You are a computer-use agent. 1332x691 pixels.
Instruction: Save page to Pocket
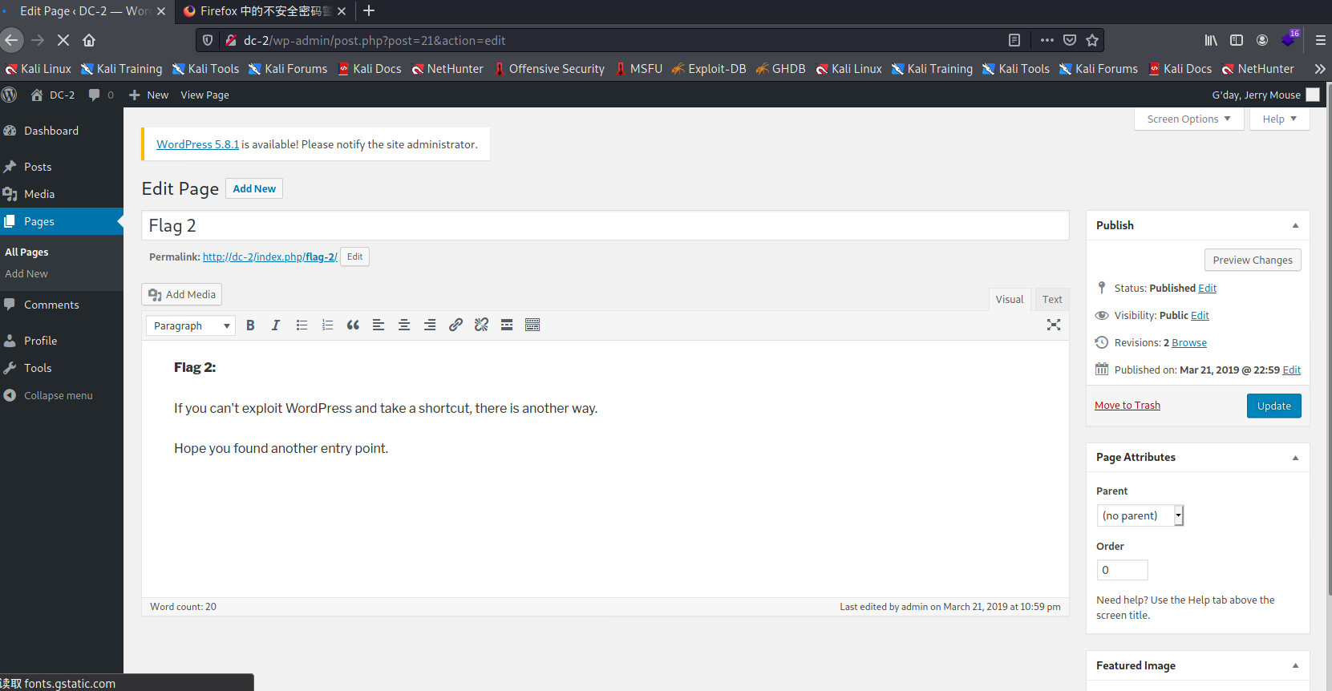point(1070,40)
